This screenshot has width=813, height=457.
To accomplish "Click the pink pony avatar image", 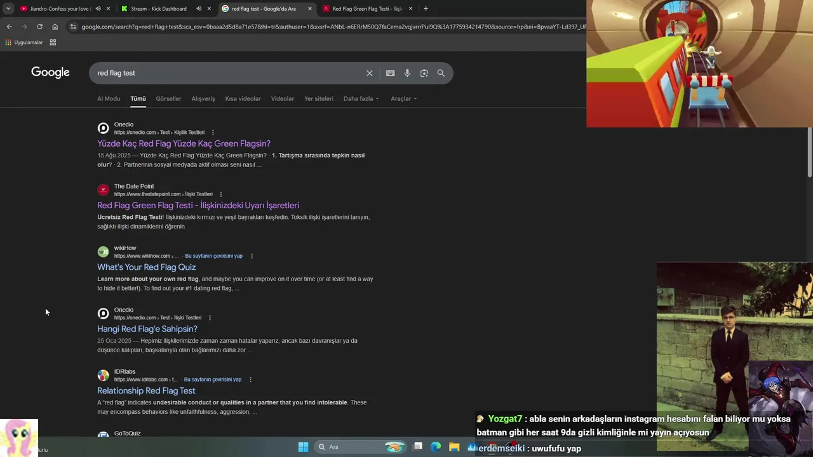I will 19,437.
